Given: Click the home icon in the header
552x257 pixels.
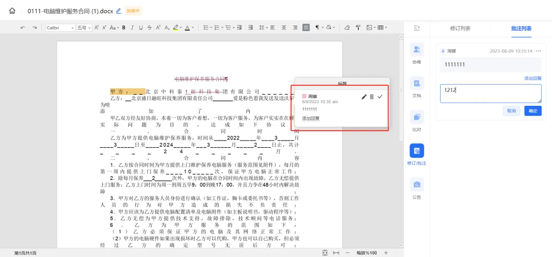Looking at the screenshot, I should pyautogui.click(x=12, y=11).
